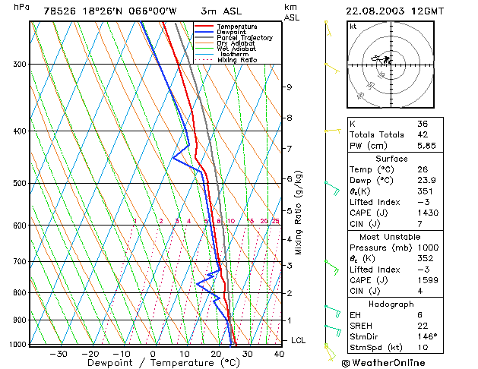
Task: Select the 'Wet Adiabat' legend label
Action: click(x=236, y=49)
